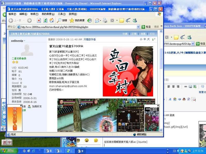Screen dimensions: 206x154
Task: Click the front window address bar URL field
Action: [79, 27]
